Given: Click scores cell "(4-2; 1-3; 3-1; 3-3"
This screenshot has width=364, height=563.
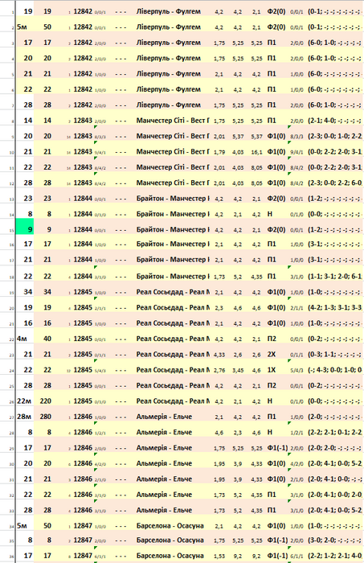Looking at the screenshot, I should pyautogui.click(x=335, y=307).
